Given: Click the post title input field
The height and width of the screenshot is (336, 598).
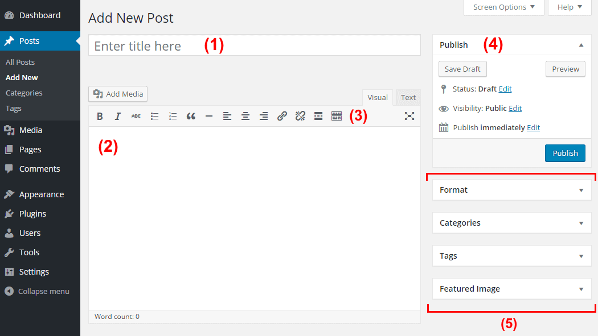Looking at the screenshot, I should (x=255, y=45).
